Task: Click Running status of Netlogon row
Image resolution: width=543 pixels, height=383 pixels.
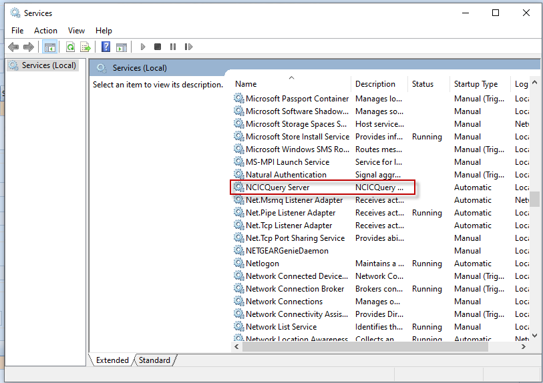Action: (427, 264)
